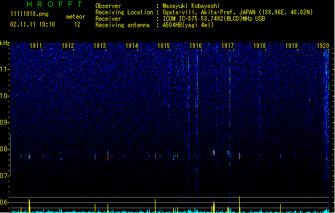Click the 1919 time axis marker
Image resolution: width=335 pixels, height=213 pixels.
pos(292,45)
